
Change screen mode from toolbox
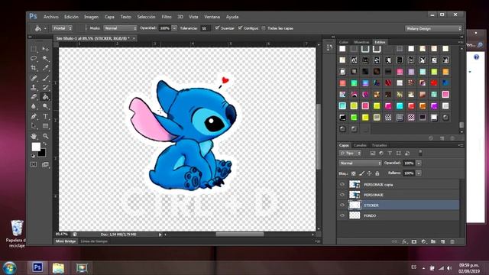[x=46, y=164]
